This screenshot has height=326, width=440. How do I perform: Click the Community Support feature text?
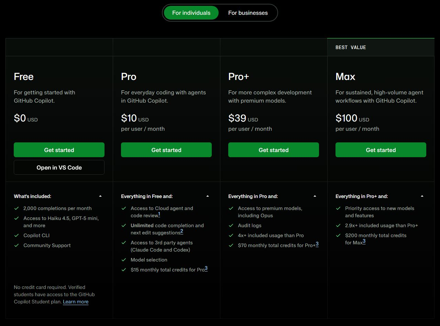tap(47, 245)
